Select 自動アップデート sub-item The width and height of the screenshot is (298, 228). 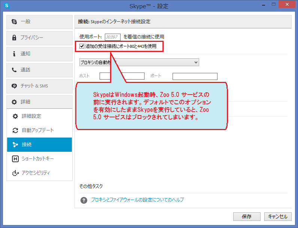[40, 130]
